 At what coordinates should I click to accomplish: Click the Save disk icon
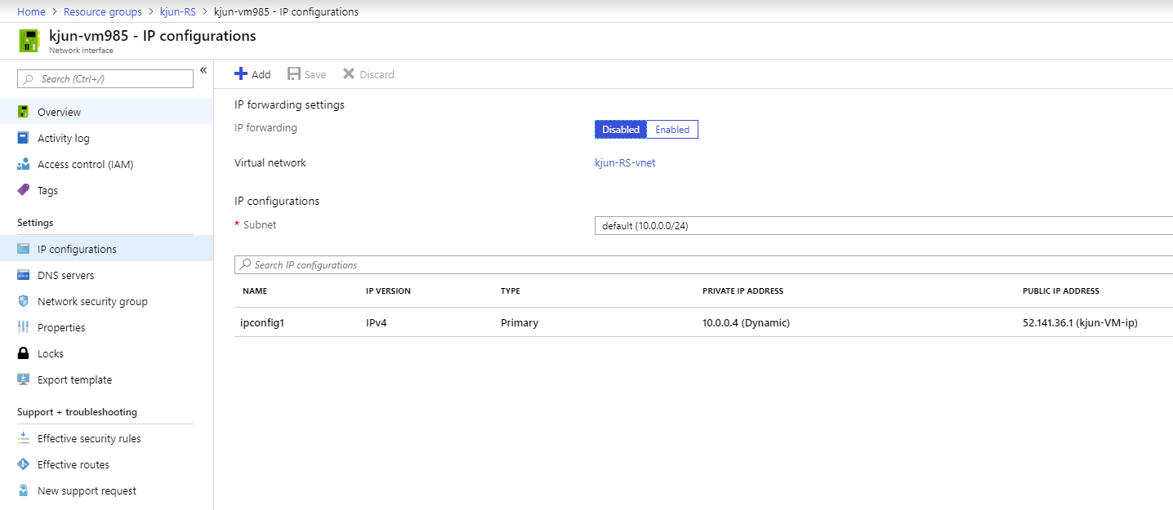click(294, 73)
